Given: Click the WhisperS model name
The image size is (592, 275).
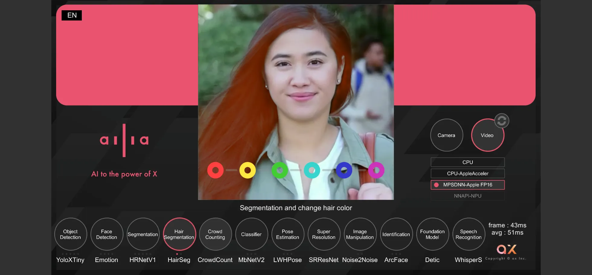Looking at the screenshot, I should click(469, 260).
